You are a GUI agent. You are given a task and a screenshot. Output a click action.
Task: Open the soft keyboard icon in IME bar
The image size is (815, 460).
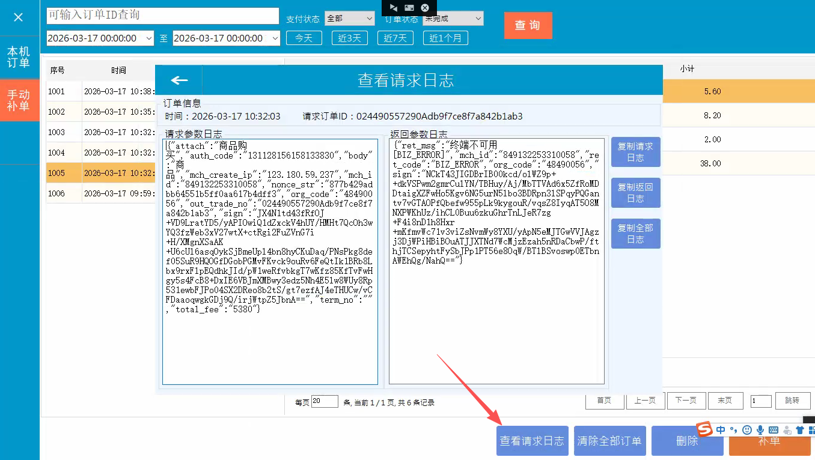point(774,430)
